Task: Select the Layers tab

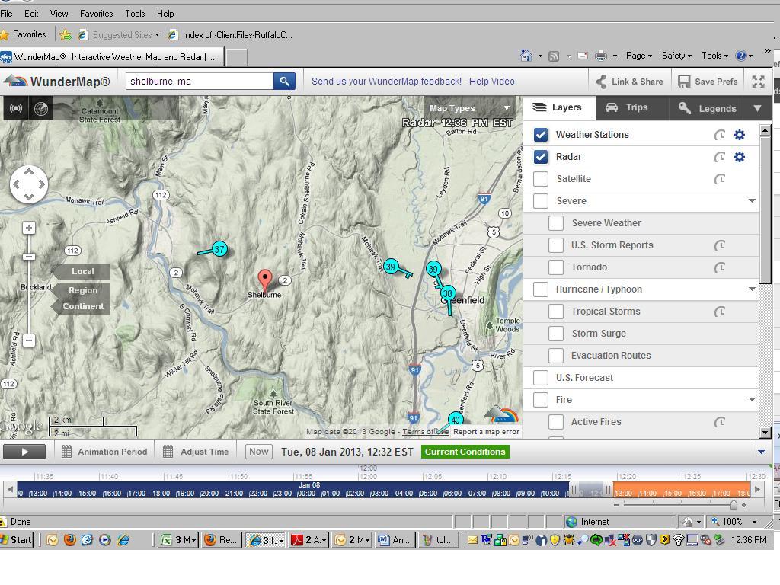Action: tap(558, 107)
